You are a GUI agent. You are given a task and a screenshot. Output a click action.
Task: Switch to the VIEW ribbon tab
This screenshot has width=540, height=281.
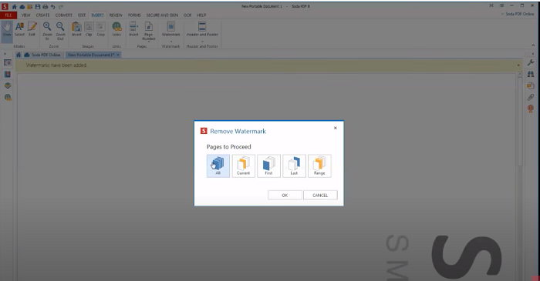25,15
